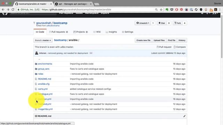The image size is (223, 125).
Task: Reload the page with the refresh icon
Action: [x=13, y=10]
